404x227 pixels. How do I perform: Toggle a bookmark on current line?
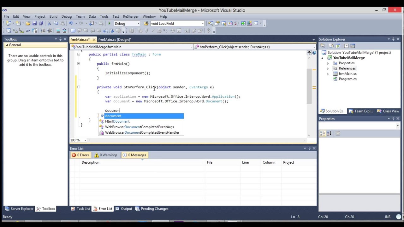coord(73,31)
